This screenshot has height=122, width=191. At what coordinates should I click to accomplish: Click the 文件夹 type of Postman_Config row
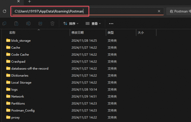coord(112,111)
